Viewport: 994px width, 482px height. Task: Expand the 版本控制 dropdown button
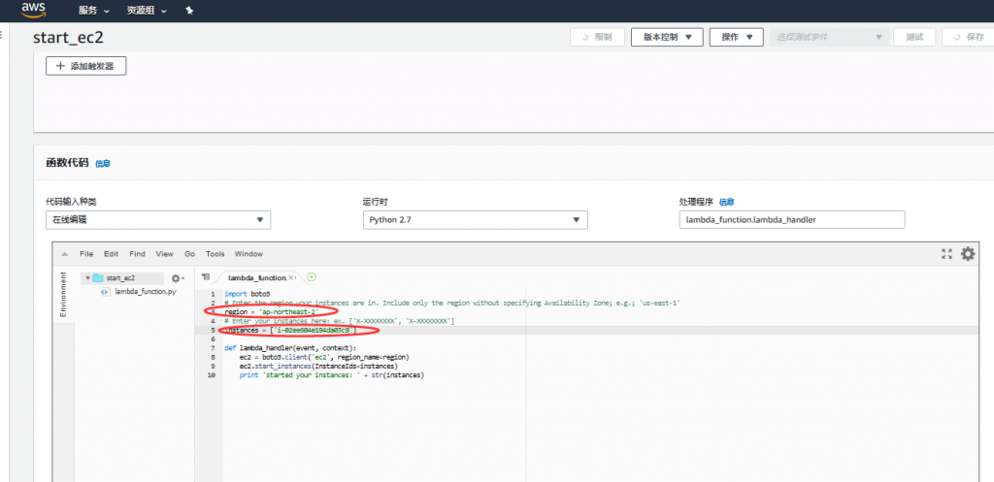(x=667, y=37)
